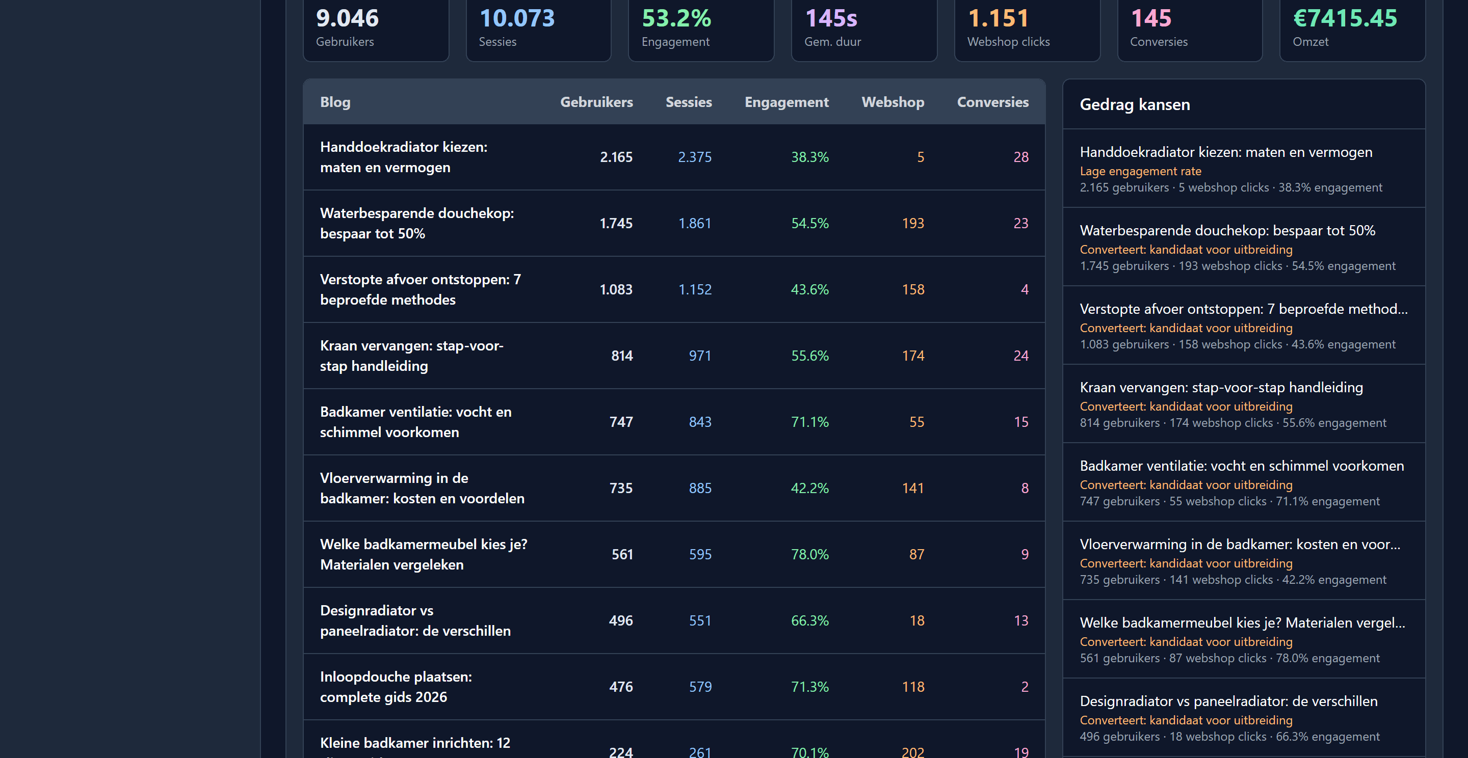Viewport: 1468px width, 758px height.
Task: Click users value 2.165 in Handdoekradiator row
Action: coord(616,157)
